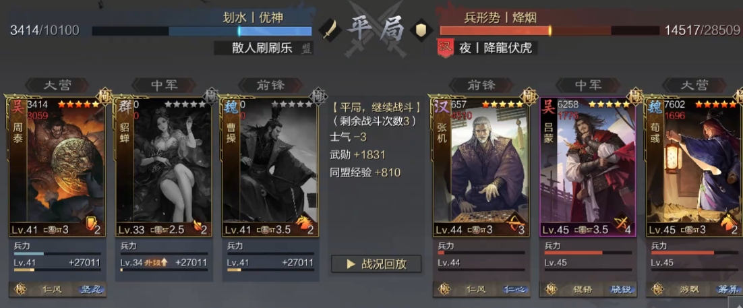Select the 大营 label above 周泰
743x308 pixels.
(57, 86)
